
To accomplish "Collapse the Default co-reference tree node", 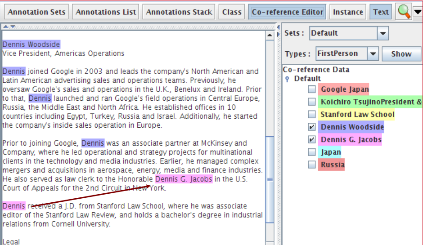I will tap(287, 79).
